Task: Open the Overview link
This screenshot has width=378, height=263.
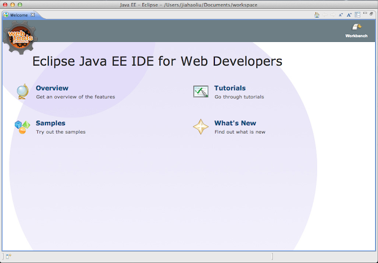Action: pos(52,88)
